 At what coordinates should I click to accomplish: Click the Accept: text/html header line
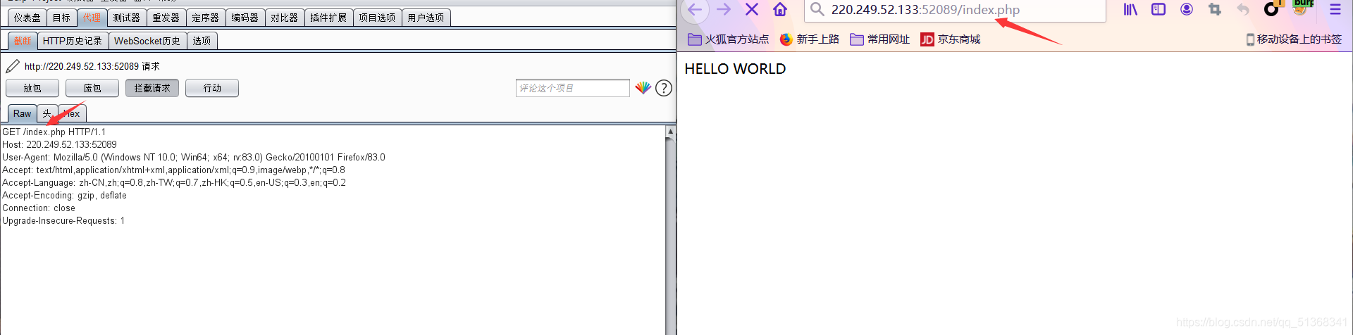click(174, 170)
